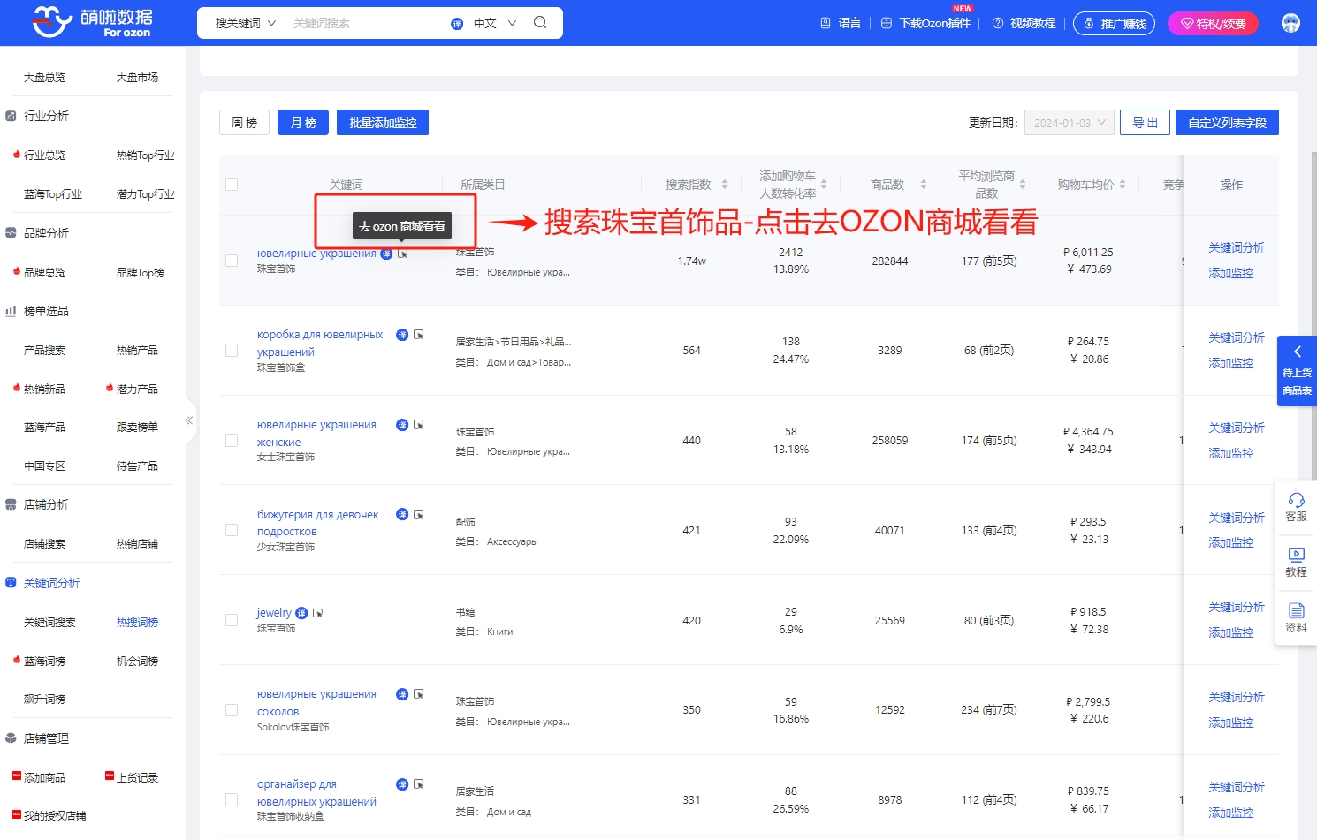
Task: Click 批量添加监控 button
Action: [x=383, y=123]
